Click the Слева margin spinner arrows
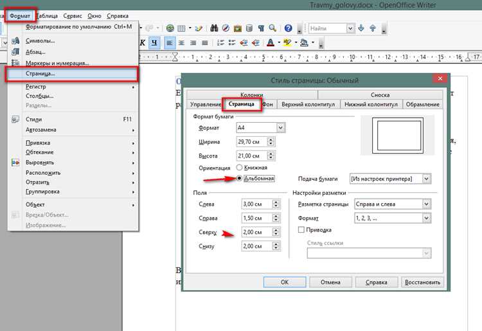 [x=276, y=204]
